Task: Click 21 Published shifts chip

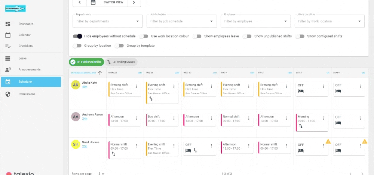Action: pos(87,62)
